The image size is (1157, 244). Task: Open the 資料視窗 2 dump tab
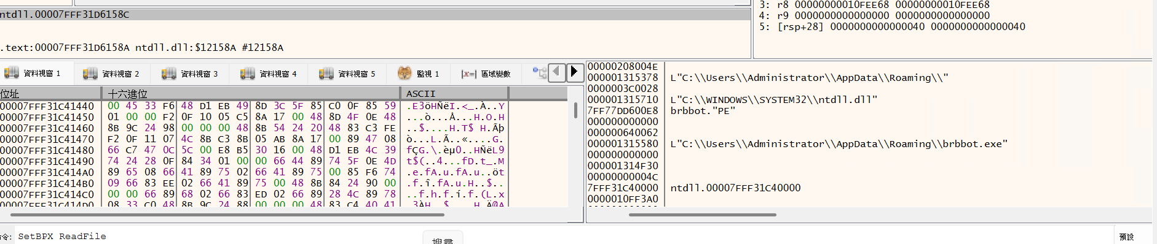111,74
